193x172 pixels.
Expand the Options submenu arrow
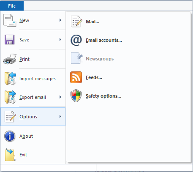coord(60,117)
